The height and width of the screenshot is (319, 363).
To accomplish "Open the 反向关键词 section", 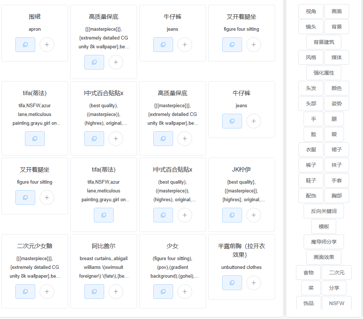I will click(324, 211).
